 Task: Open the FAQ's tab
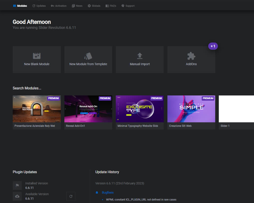pos(111,6)
